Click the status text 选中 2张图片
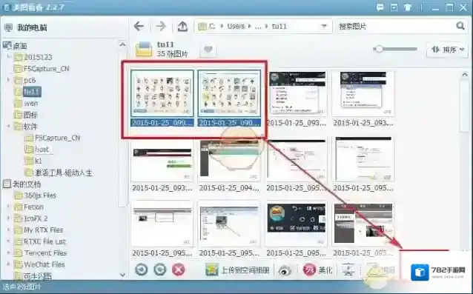Viewport: 473px width, 294px height. click(x=21, y=287)
